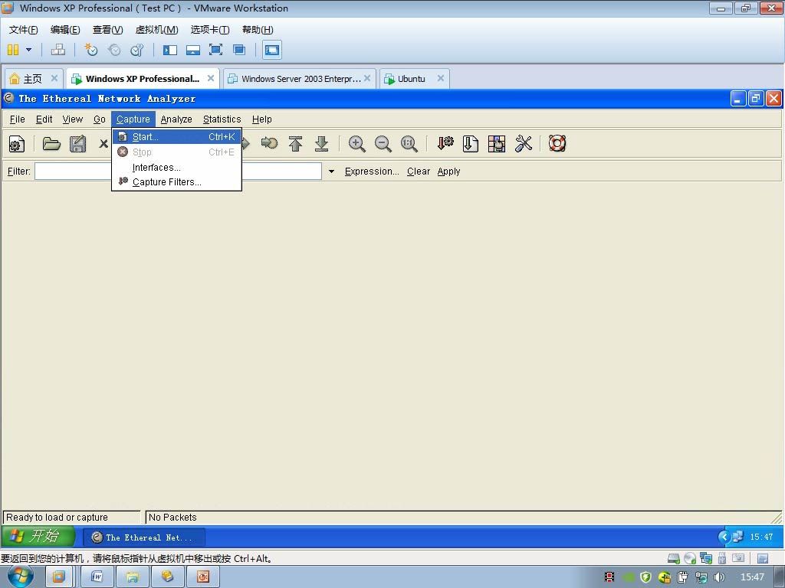This screenshot has width=785, height=588.
Task: Click the Expression... filter button
Action: [x=372, y=171]
